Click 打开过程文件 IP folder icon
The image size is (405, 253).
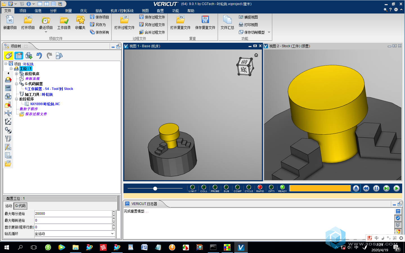tap(125, 20)
